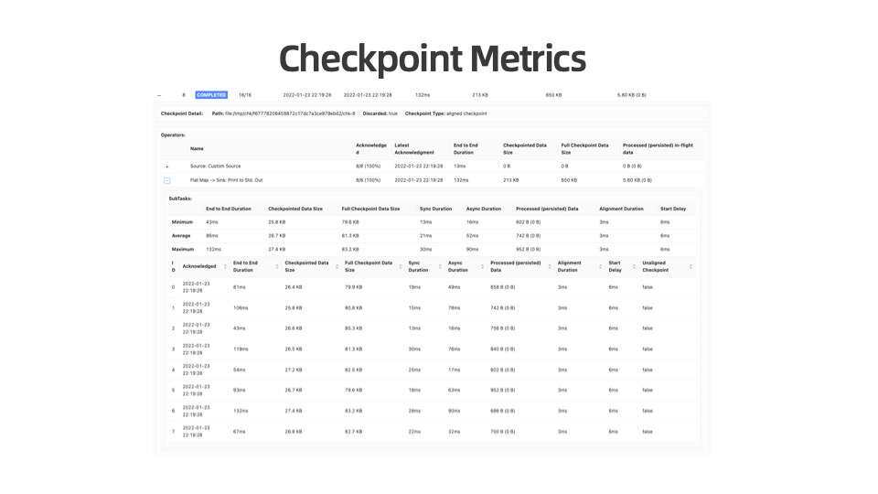This screenshot has width=878, height=494.
Task: Click the Average summary row label
Action: point(181,236)
